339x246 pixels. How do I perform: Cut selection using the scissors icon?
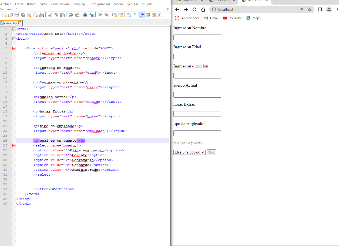[x=50, y=15]
